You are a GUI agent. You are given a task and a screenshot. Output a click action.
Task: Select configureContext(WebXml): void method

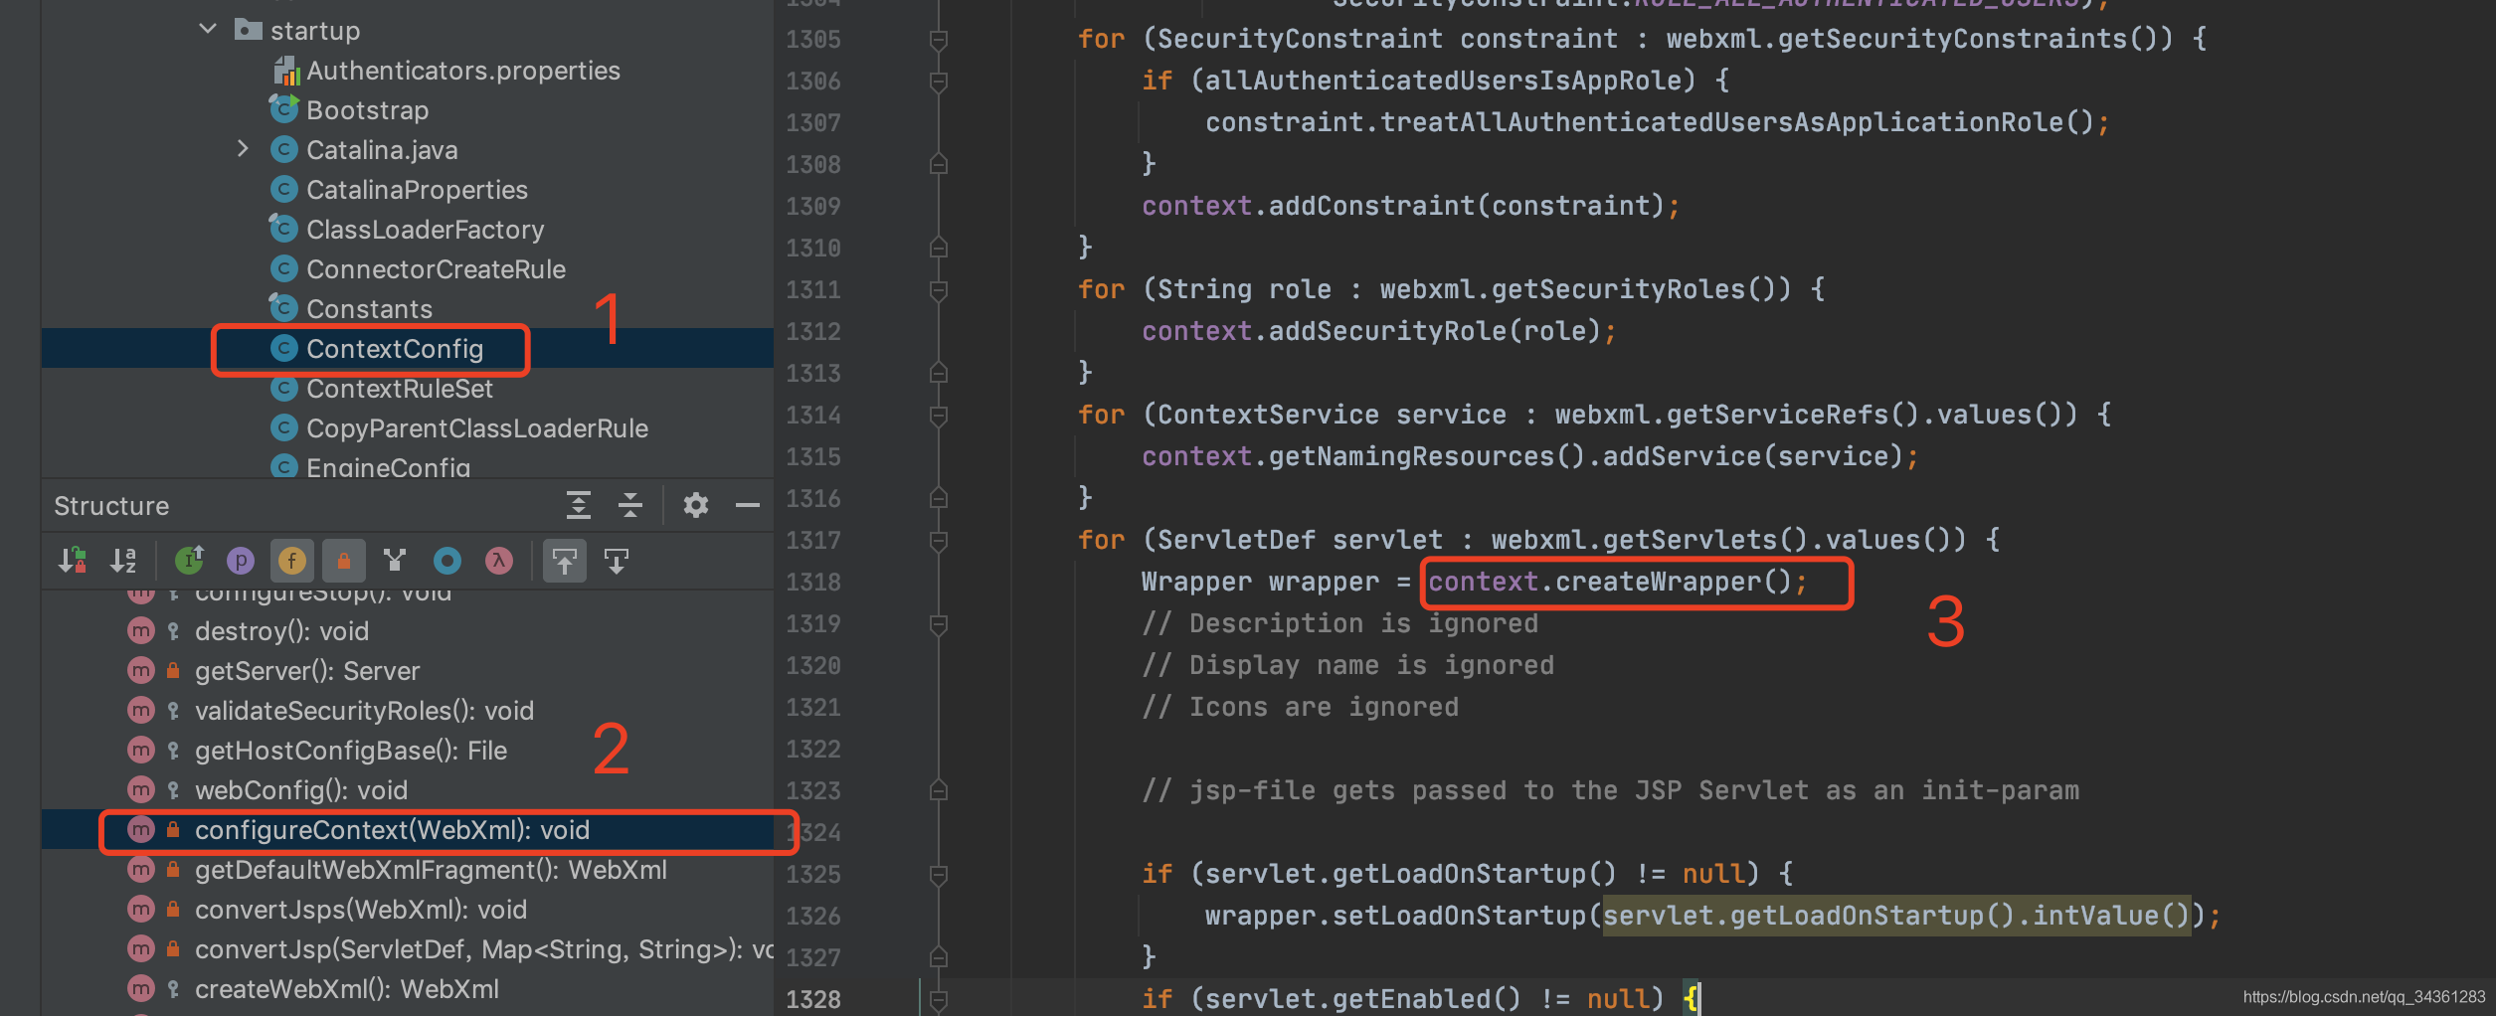click(392, 829)
